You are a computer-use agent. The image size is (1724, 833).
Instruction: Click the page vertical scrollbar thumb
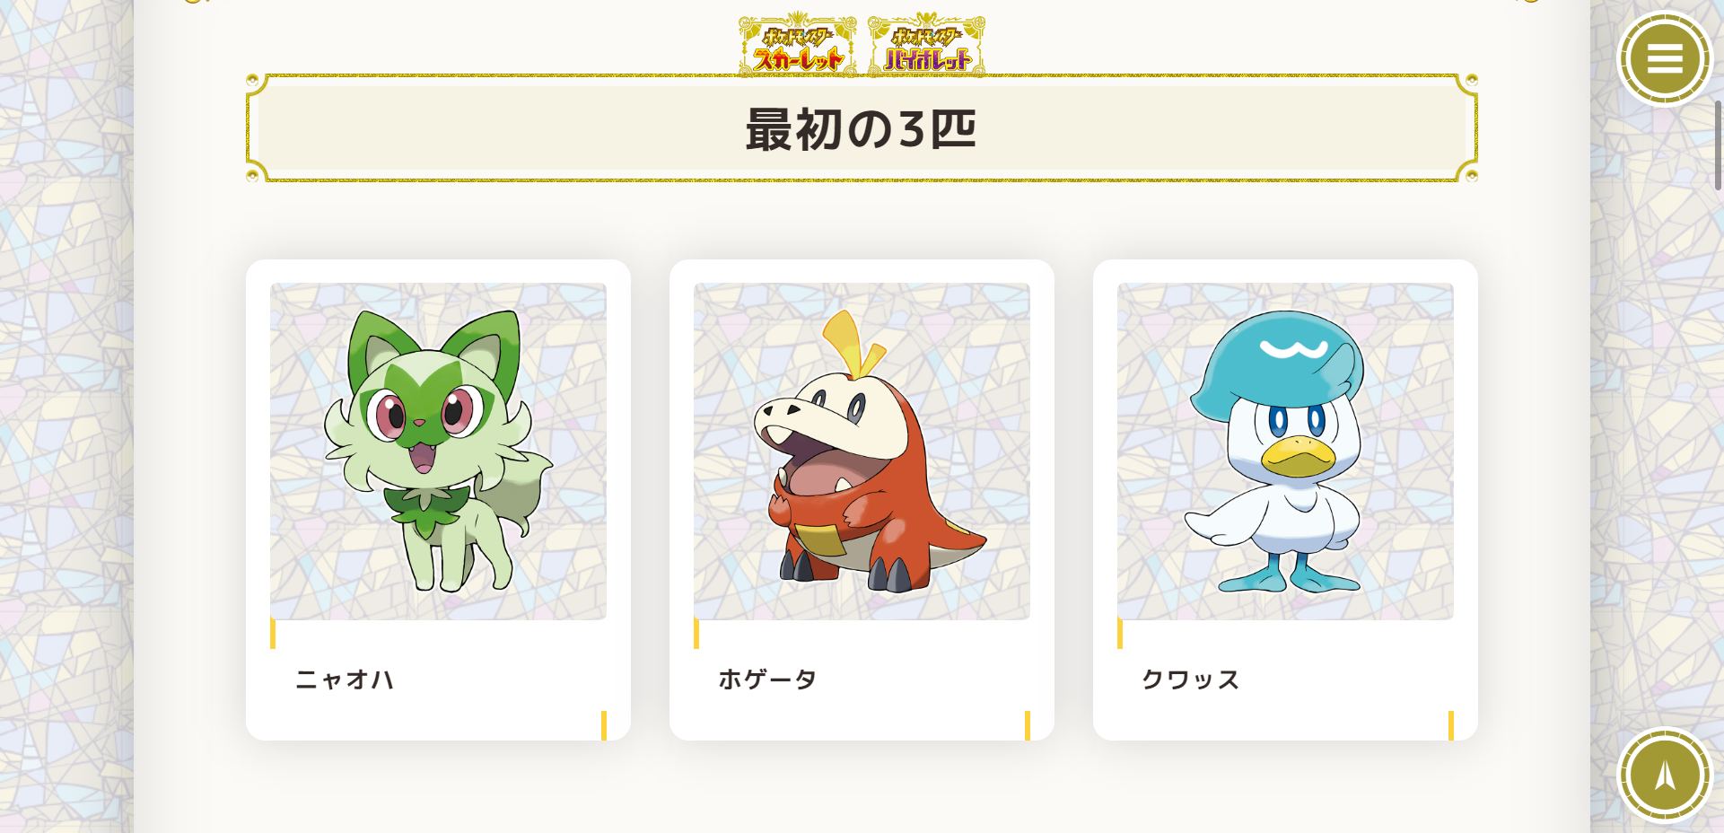pyautogui.click(x=1718, y=145)
